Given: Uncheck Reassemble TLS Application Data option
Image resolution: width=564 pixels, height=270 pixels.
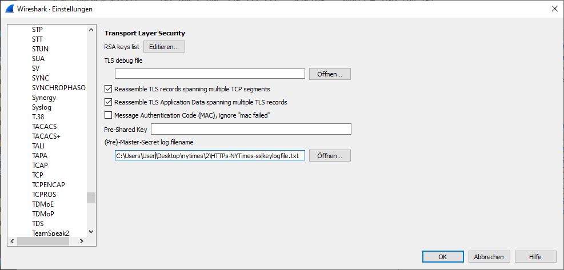Looking at the screenshot, I should [x=108, y=102].
